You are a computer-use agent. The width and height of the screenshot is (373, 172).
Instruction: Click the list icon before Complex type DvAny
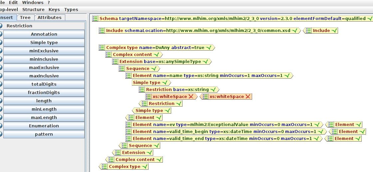pos(102,48)
